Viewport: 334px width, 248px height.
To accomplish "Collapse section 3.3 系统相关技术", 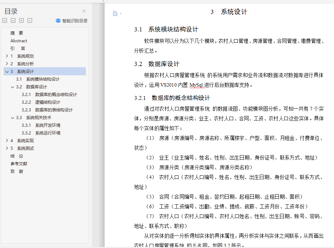I will tap(13, 118).
